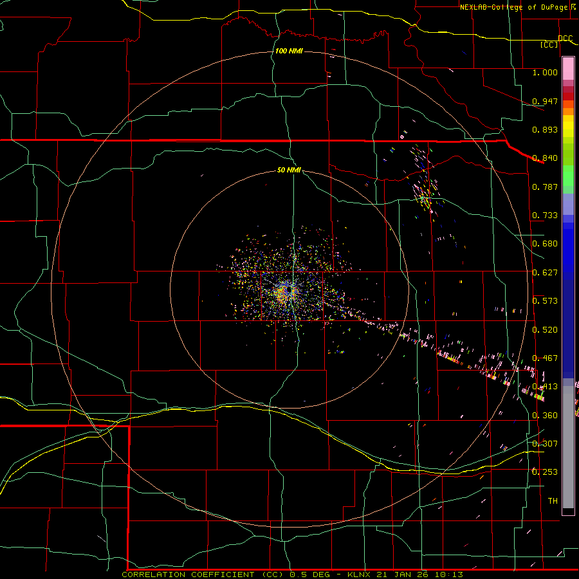Click the 10:13 time stamp
This screenshot has width=579, height=579.
tap(448, 574)
